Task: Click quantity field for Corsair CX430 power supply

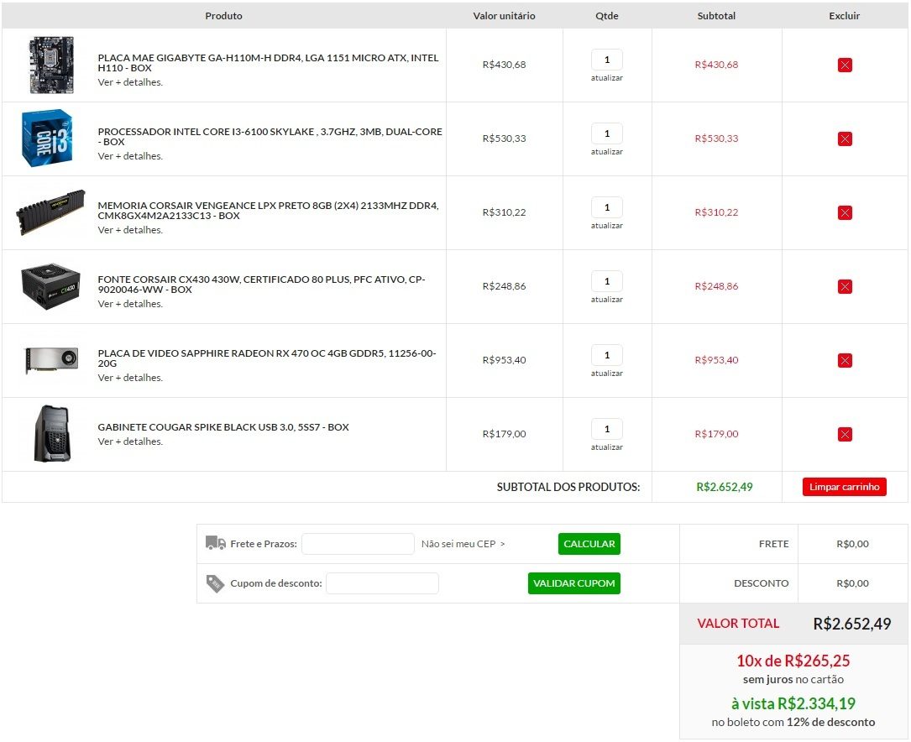Action: tap(607, 281)
